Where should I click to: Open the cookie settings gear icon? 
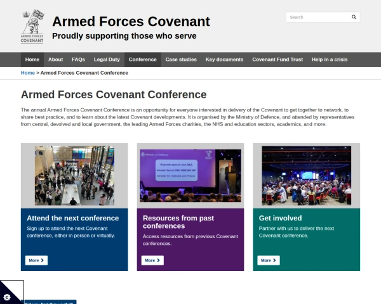(x=7, y=296)
